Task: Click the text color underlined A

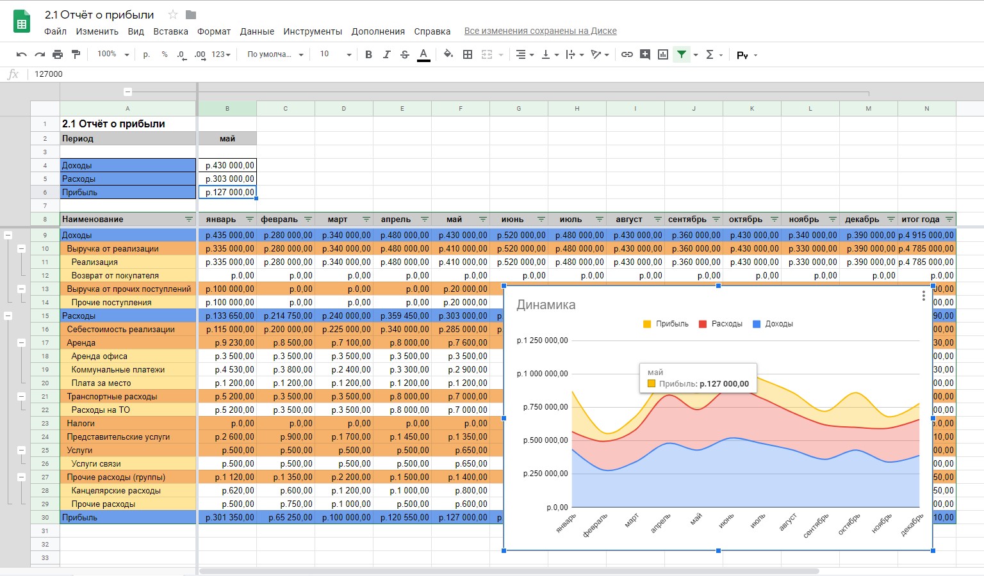Action: click(x=423, y=54)
